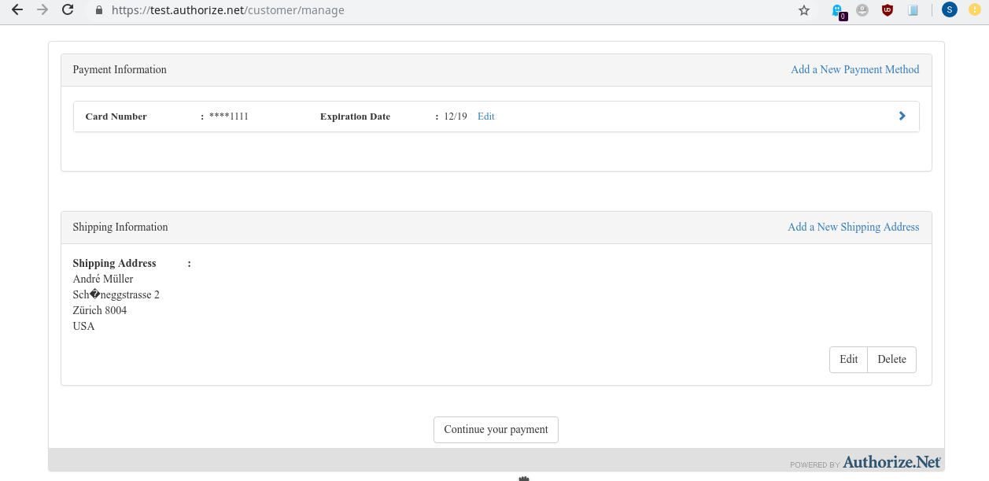Click the uBlock Origin shield icon
This screenshot has width=989, height=481.
tap(888, 10)
